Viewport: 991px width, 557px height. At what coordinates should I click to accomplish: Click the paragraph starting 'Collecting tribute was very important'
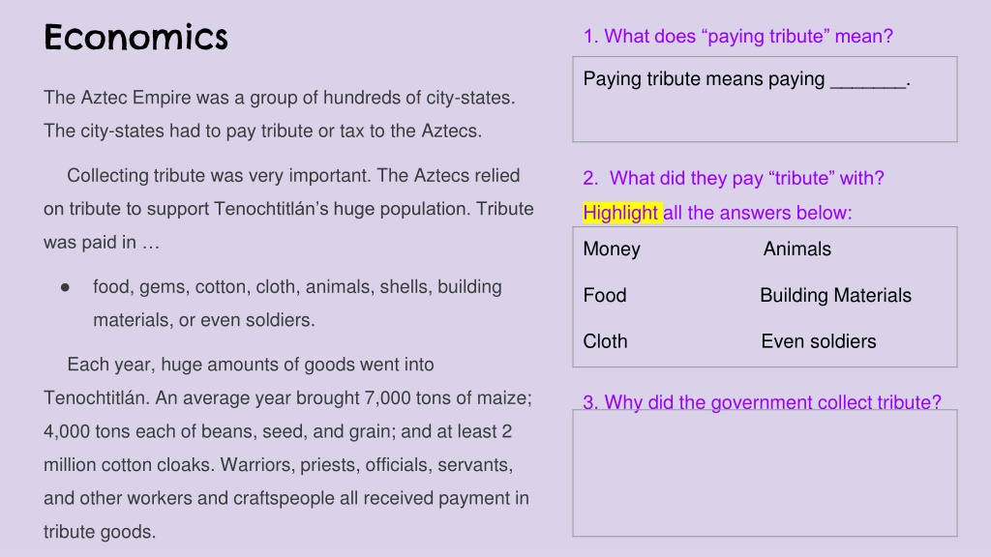tap(288, 209)
